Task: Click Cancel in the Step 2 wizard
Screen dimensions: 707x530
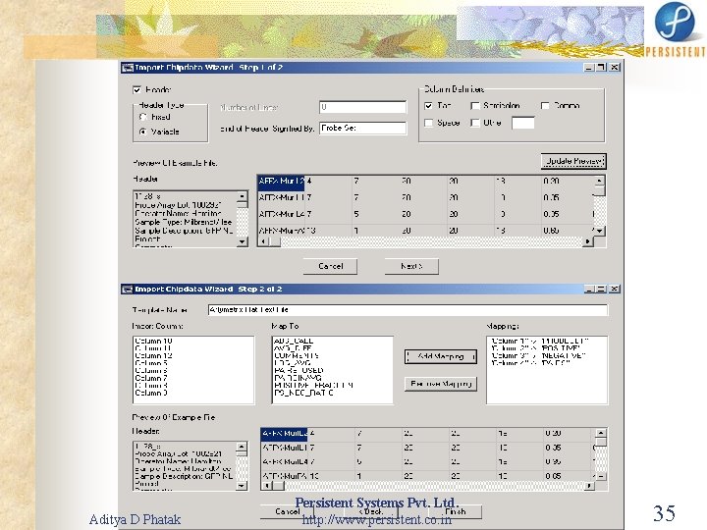Action: pos(287,511)
